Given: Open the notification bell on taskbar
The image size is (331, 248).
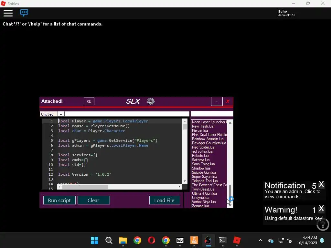Looking at the screenshot, I should pos(322,240).
